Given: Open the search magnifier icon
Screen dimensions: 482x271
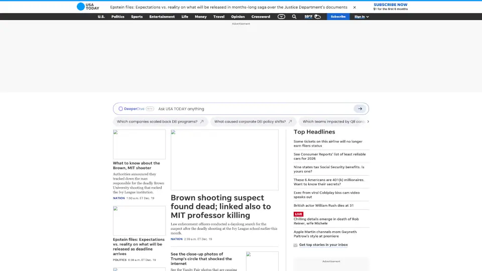Looking at the screenshot, I should [294, 17].
